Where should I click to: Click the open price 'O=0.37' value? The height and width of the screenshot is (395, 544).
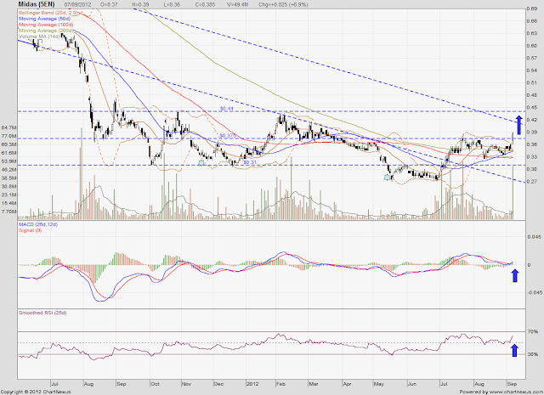point(109,5)
